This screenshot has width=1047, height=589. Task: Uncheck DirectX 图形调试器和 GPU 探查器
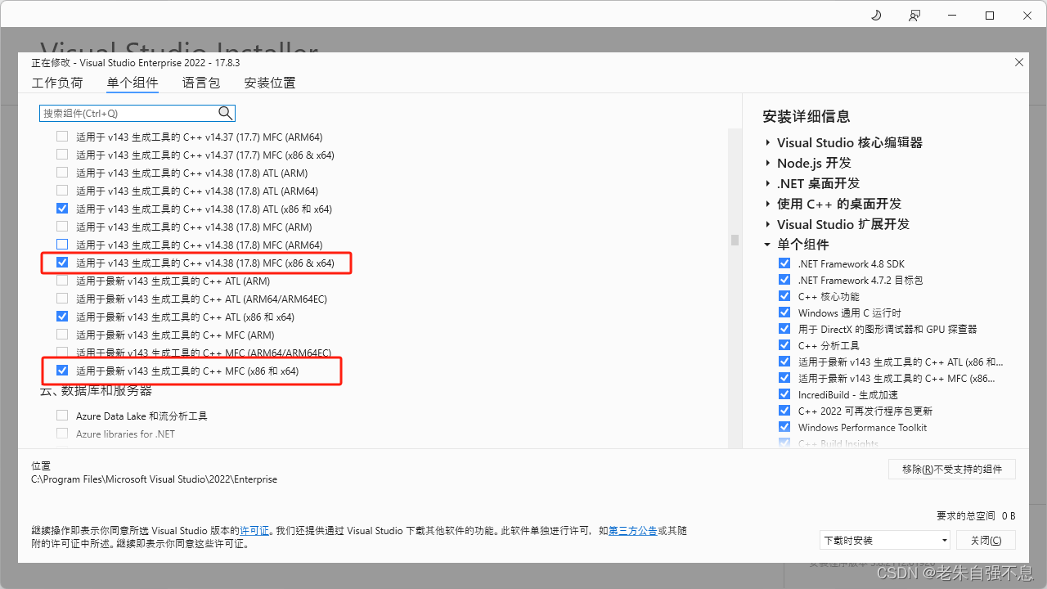pos(785,329)
